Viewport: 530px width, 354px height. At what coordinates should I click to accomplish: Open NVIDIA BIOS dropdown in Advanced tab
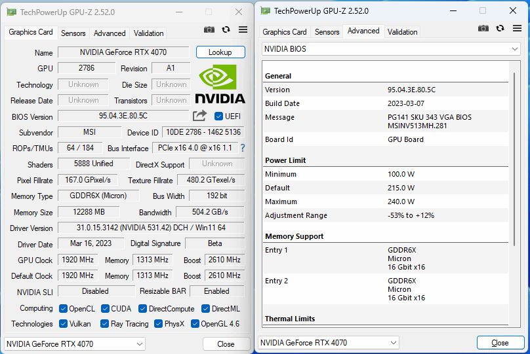[391, 49]
